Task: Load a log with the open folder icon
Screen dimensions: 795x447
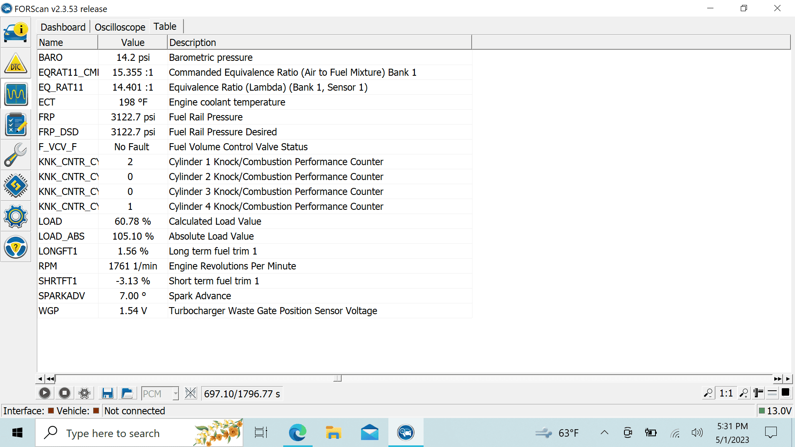Action: (x=127, y=393)
